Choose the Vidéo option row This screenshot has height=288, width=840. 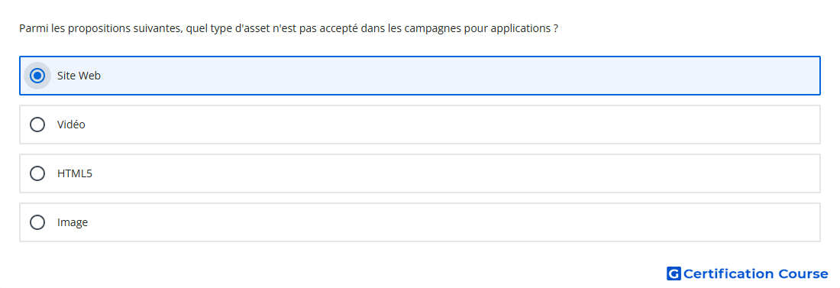click(x=420, y=125)
